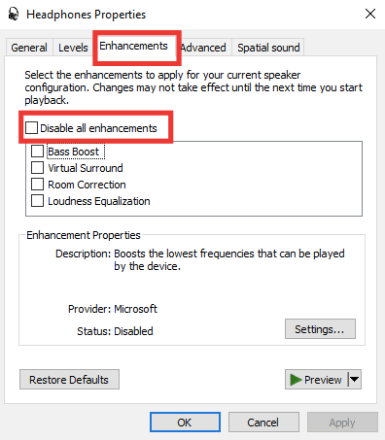The width and height of the screenshot is (385, 440).
Task: Enable the Bass Boost checkbox
Action: [37, 152]
